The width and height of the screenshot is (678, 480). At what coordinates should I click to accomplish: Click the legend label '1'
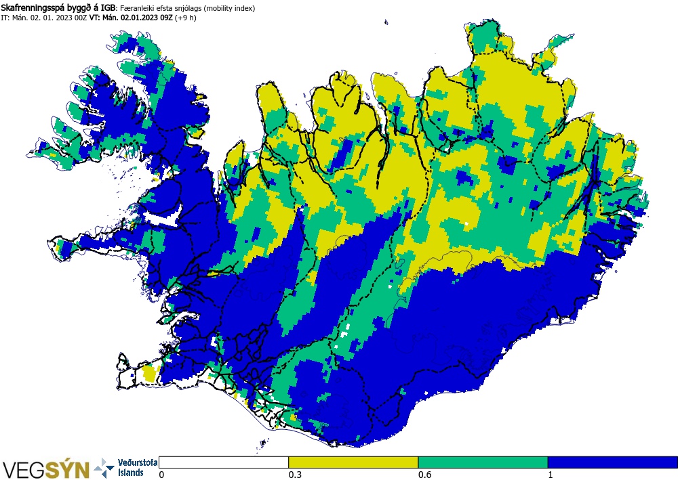tap(551, 475)
